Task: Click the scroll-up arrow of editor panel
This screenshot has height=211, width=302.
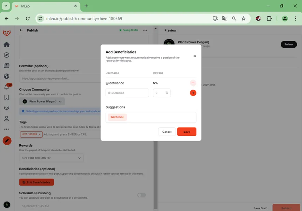Action: click(x=155, y=29)
